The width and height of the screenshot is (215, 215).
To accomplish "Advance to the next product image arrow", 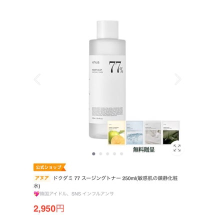I will click(178, 79).
